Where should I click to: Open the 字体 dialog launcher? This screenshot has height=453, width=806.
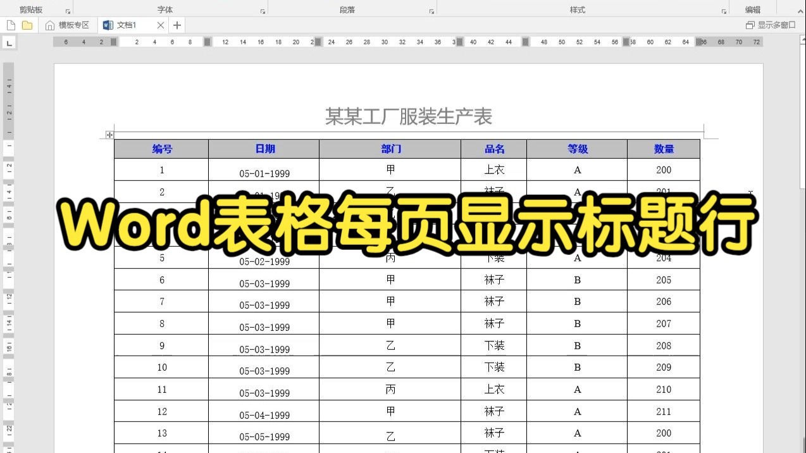[x=262, y=11]
